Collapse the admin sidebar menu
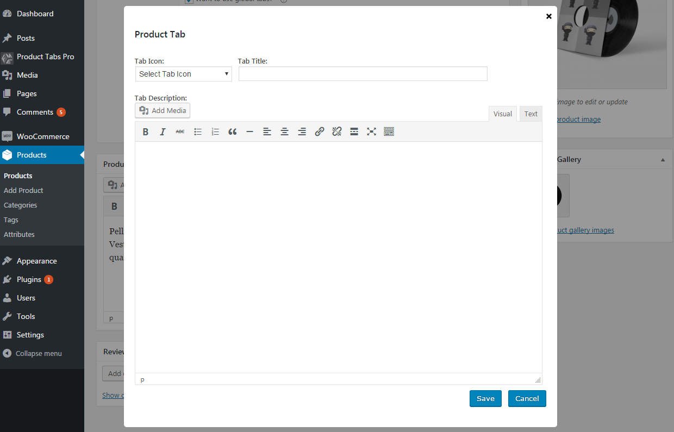The image size is (674, 432). coord(33,353)
